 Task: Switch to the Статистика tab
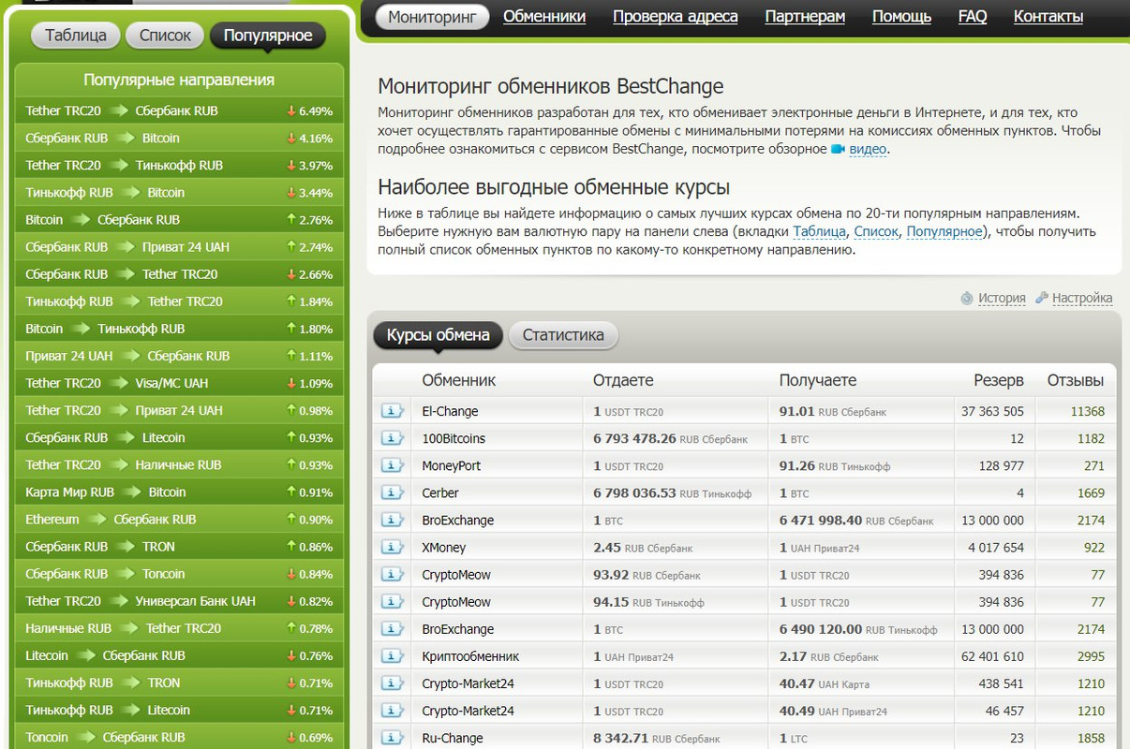pyautogui.click(x=563, y=335)
